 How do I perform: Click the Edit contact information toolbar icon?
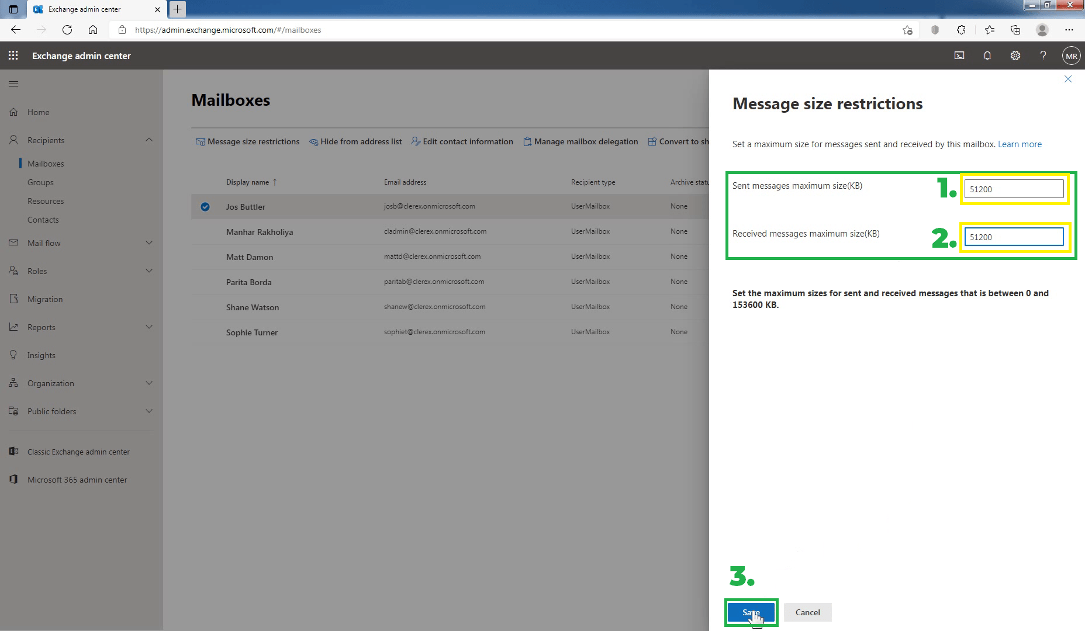tap(416, 141)
